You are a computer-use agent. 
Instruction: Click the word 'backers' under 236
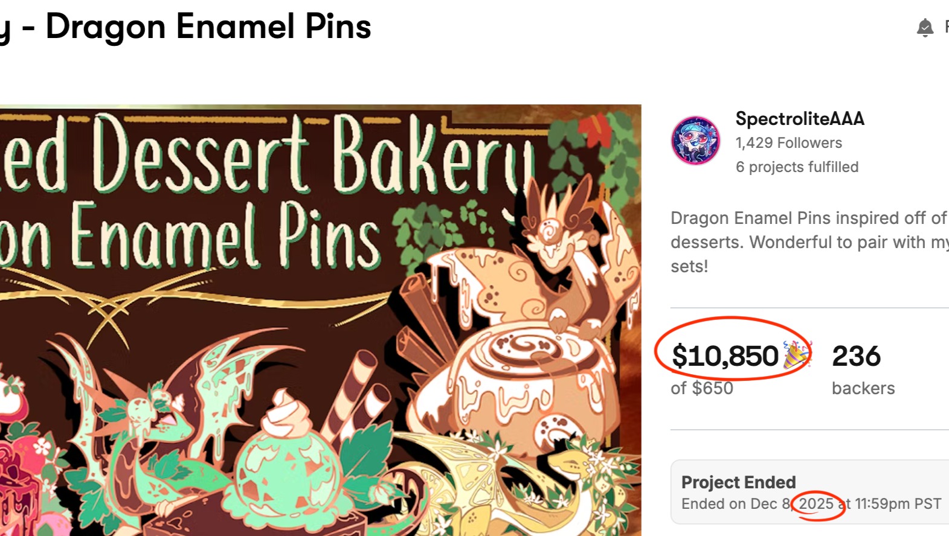863,388
